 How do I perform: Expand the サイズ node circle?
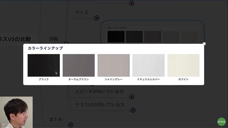(x=97, y=18)
